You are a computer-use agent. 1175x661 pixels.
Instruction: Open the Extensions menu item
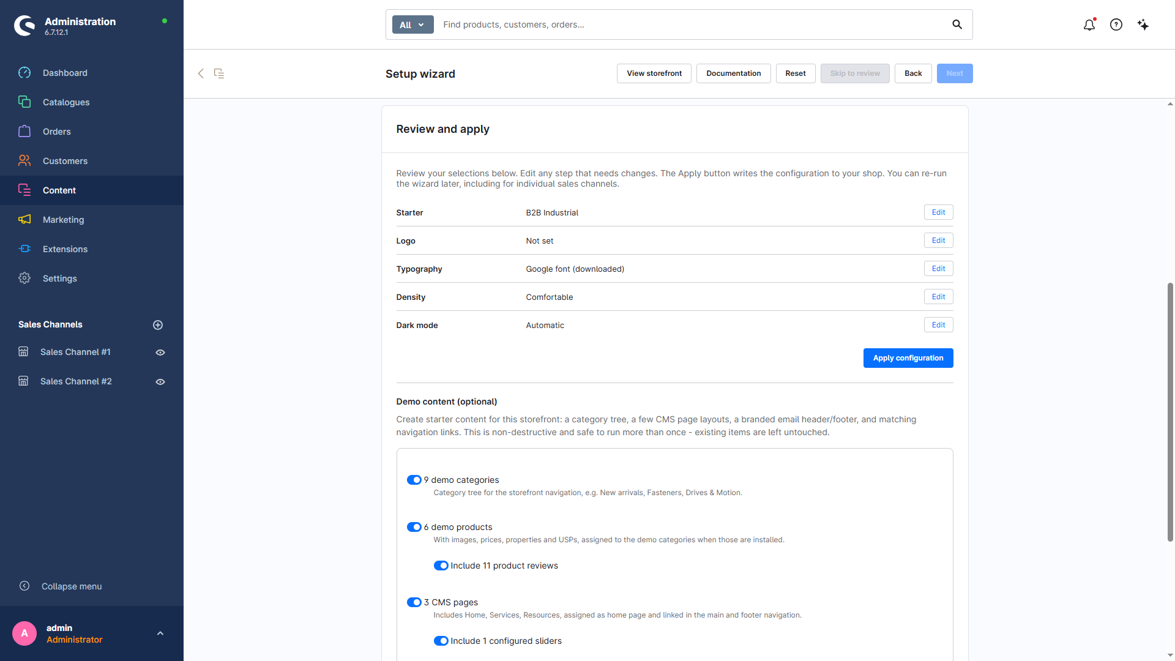point(92,249)
